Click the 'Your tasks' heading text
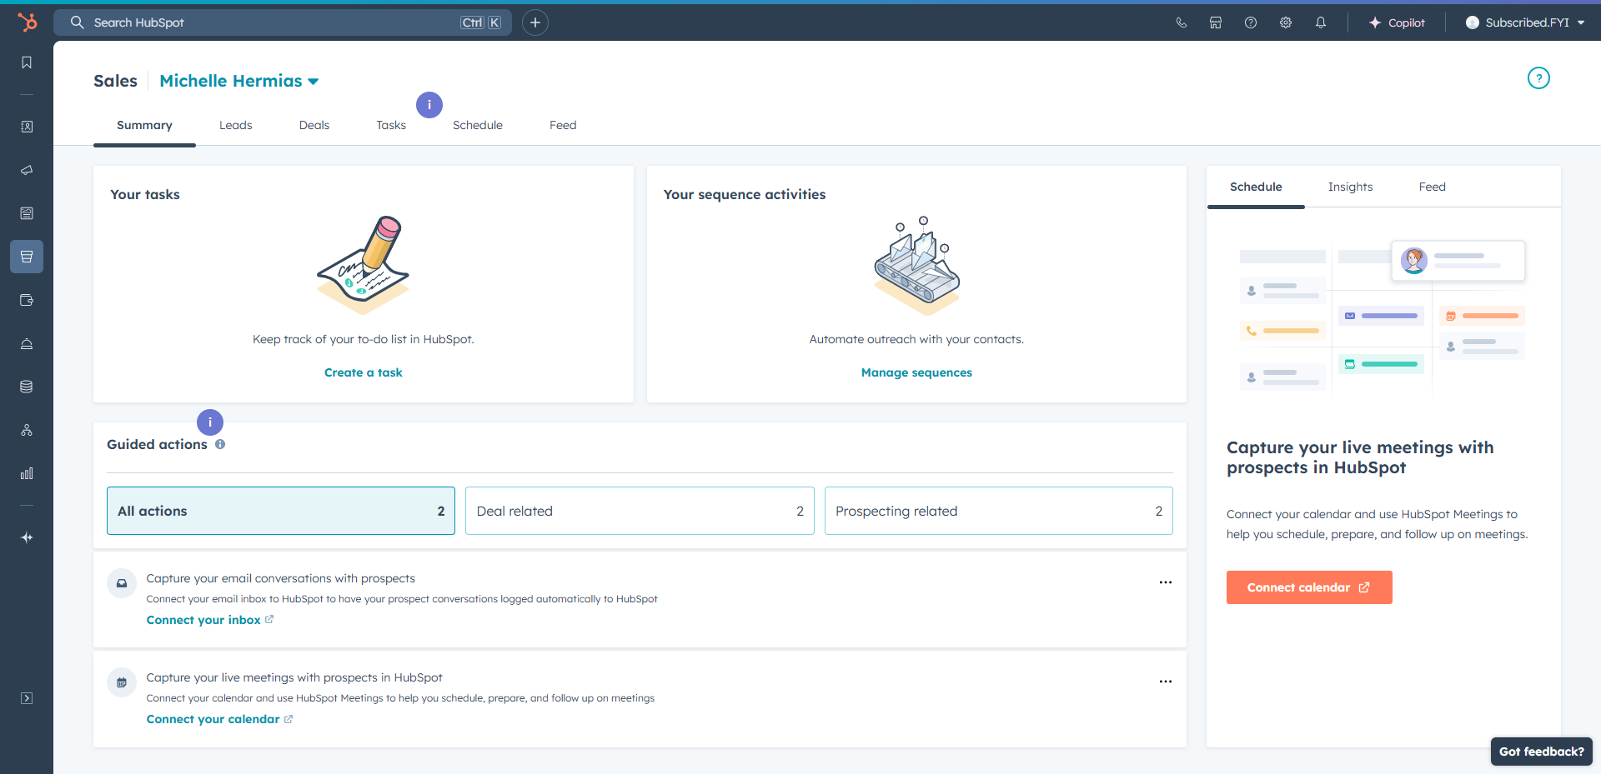Viewport: 1601px width, 774px height. 145,194
